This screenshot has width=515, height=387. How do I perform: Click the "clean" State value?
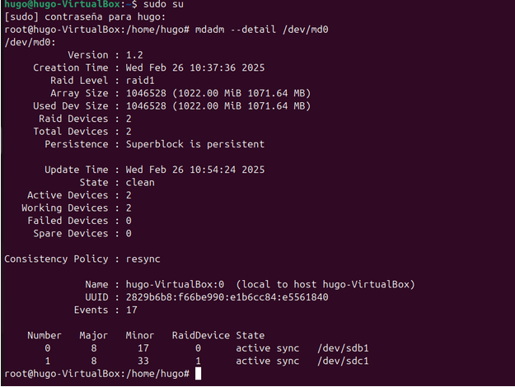click(x=141, y=182)
